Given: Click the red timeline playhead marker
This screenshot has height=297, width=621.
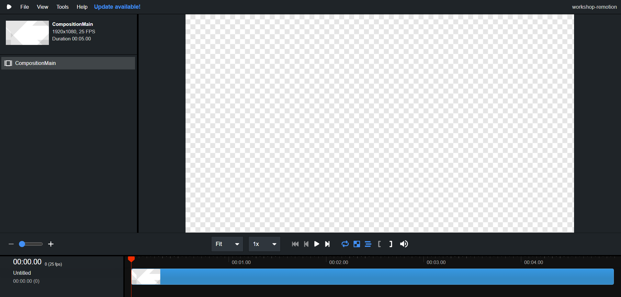Looking at the screenshot, I should 131,259.
